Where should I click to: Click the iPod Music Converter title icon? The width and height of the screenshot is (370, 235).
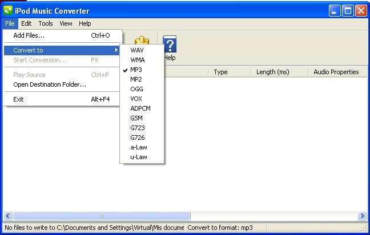point(8,11)
